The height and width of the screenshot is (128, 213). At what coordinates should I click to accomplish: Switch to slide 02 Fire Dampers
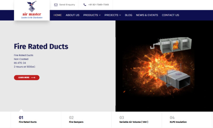(x=76, y=119)
